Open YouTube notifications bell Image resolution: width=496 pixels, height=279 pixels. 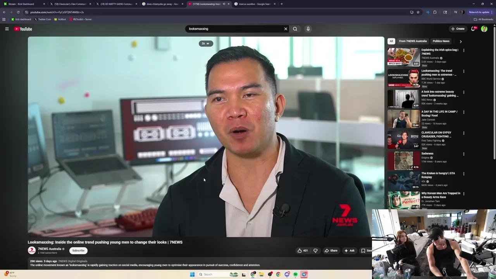(x=473, y=29)
